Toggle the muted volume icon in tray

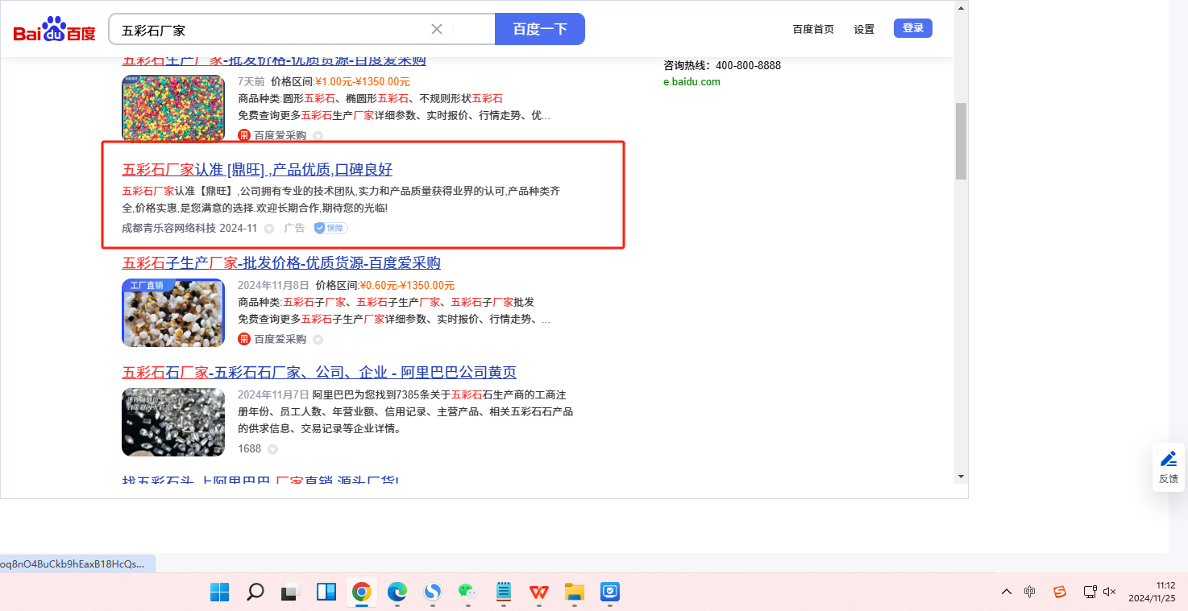(x=1110, y=592)
